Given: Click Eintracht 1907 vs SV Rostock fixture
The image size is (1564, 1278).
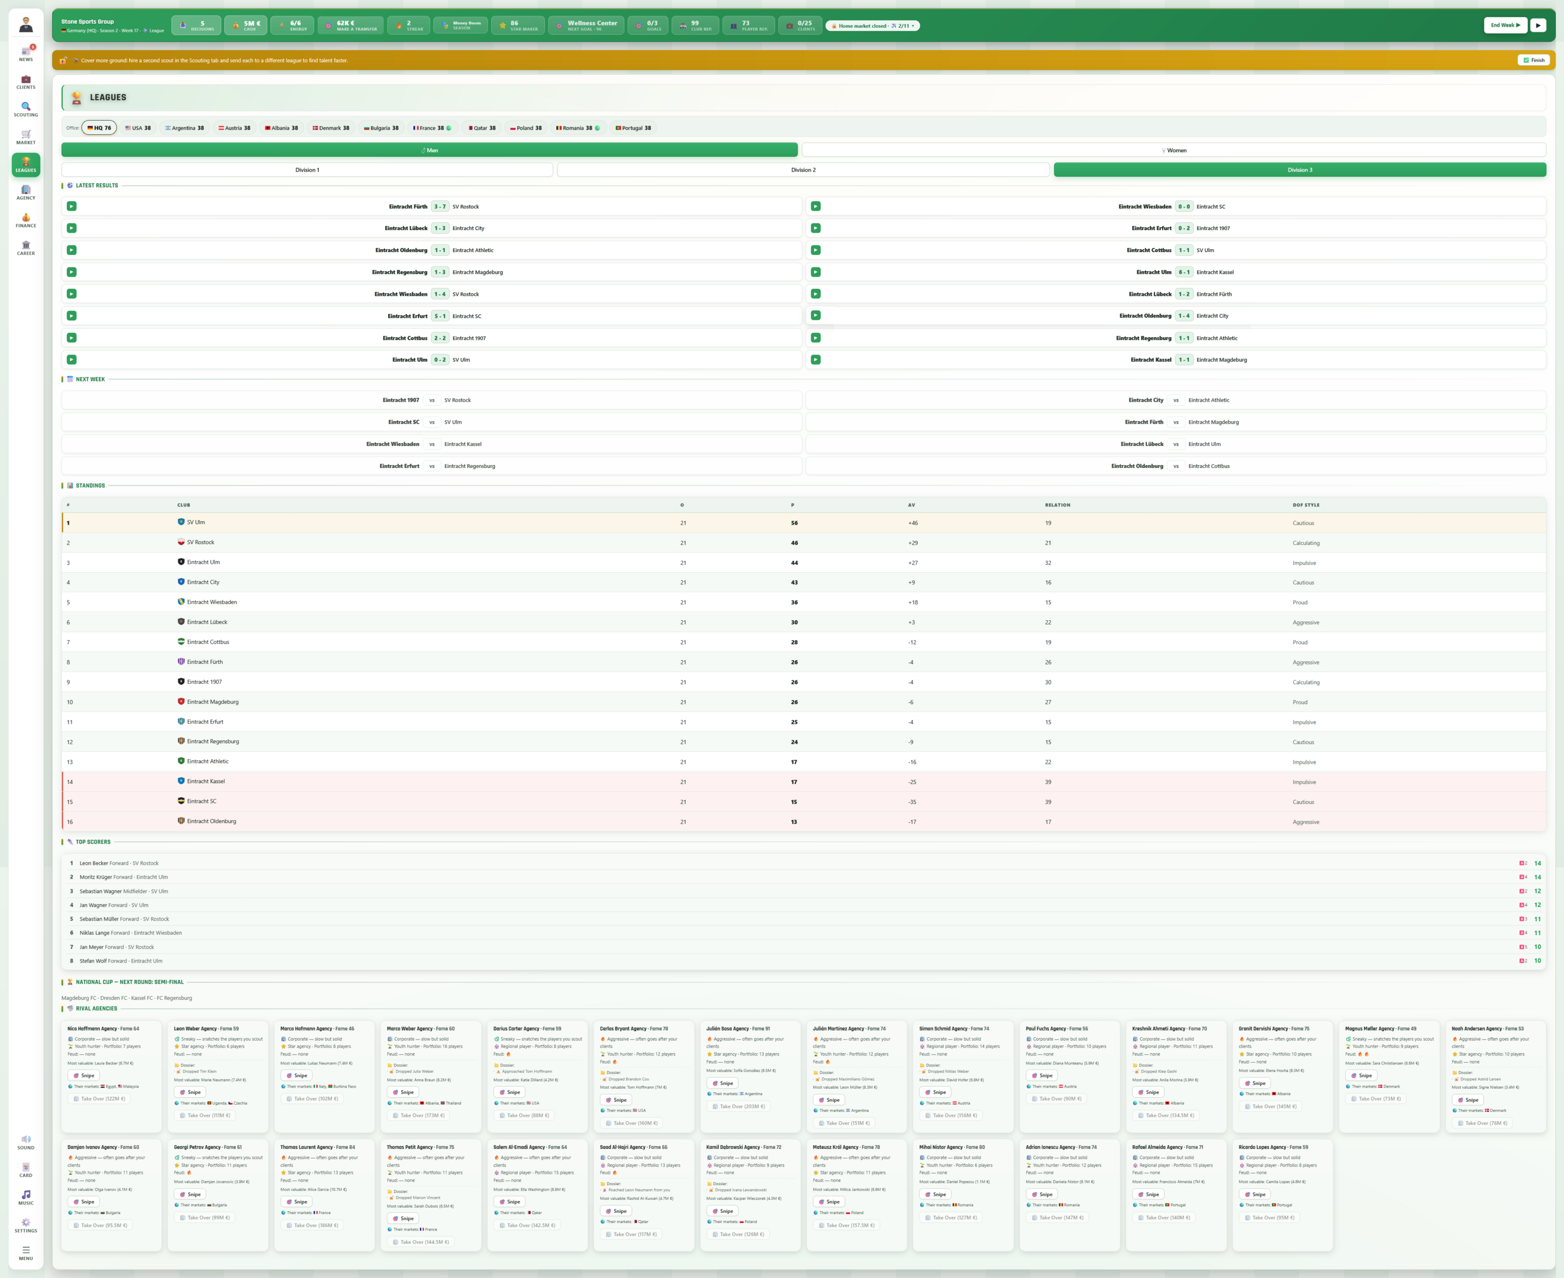Looking at the screenshot, I should point(431,400).
